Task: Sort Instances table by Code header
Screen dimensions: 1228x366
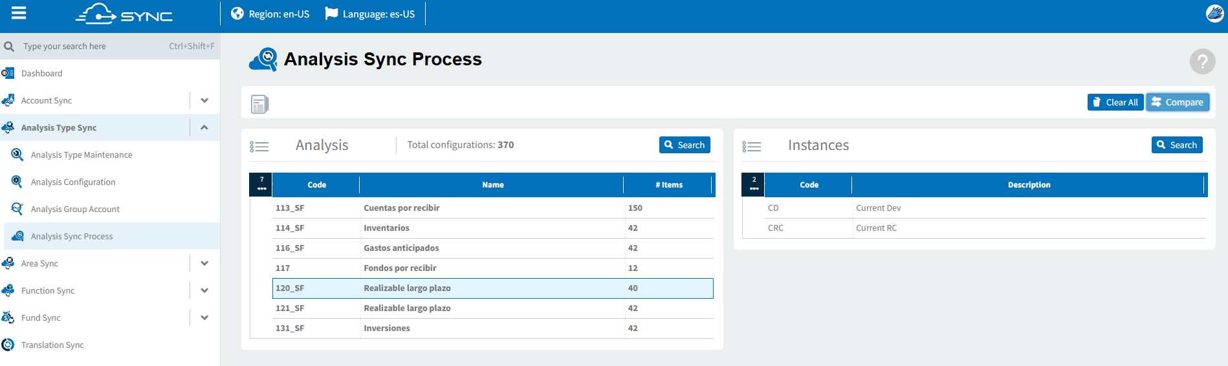Action: pyautogui.click(x=809, y=185)
